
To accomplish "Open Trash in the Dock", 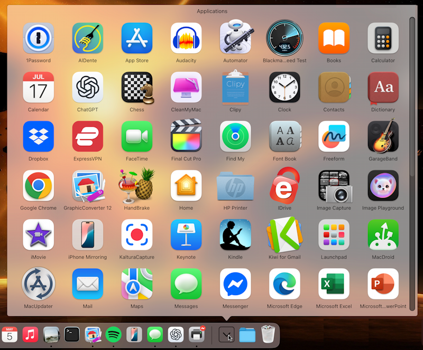I will (268, 334).
